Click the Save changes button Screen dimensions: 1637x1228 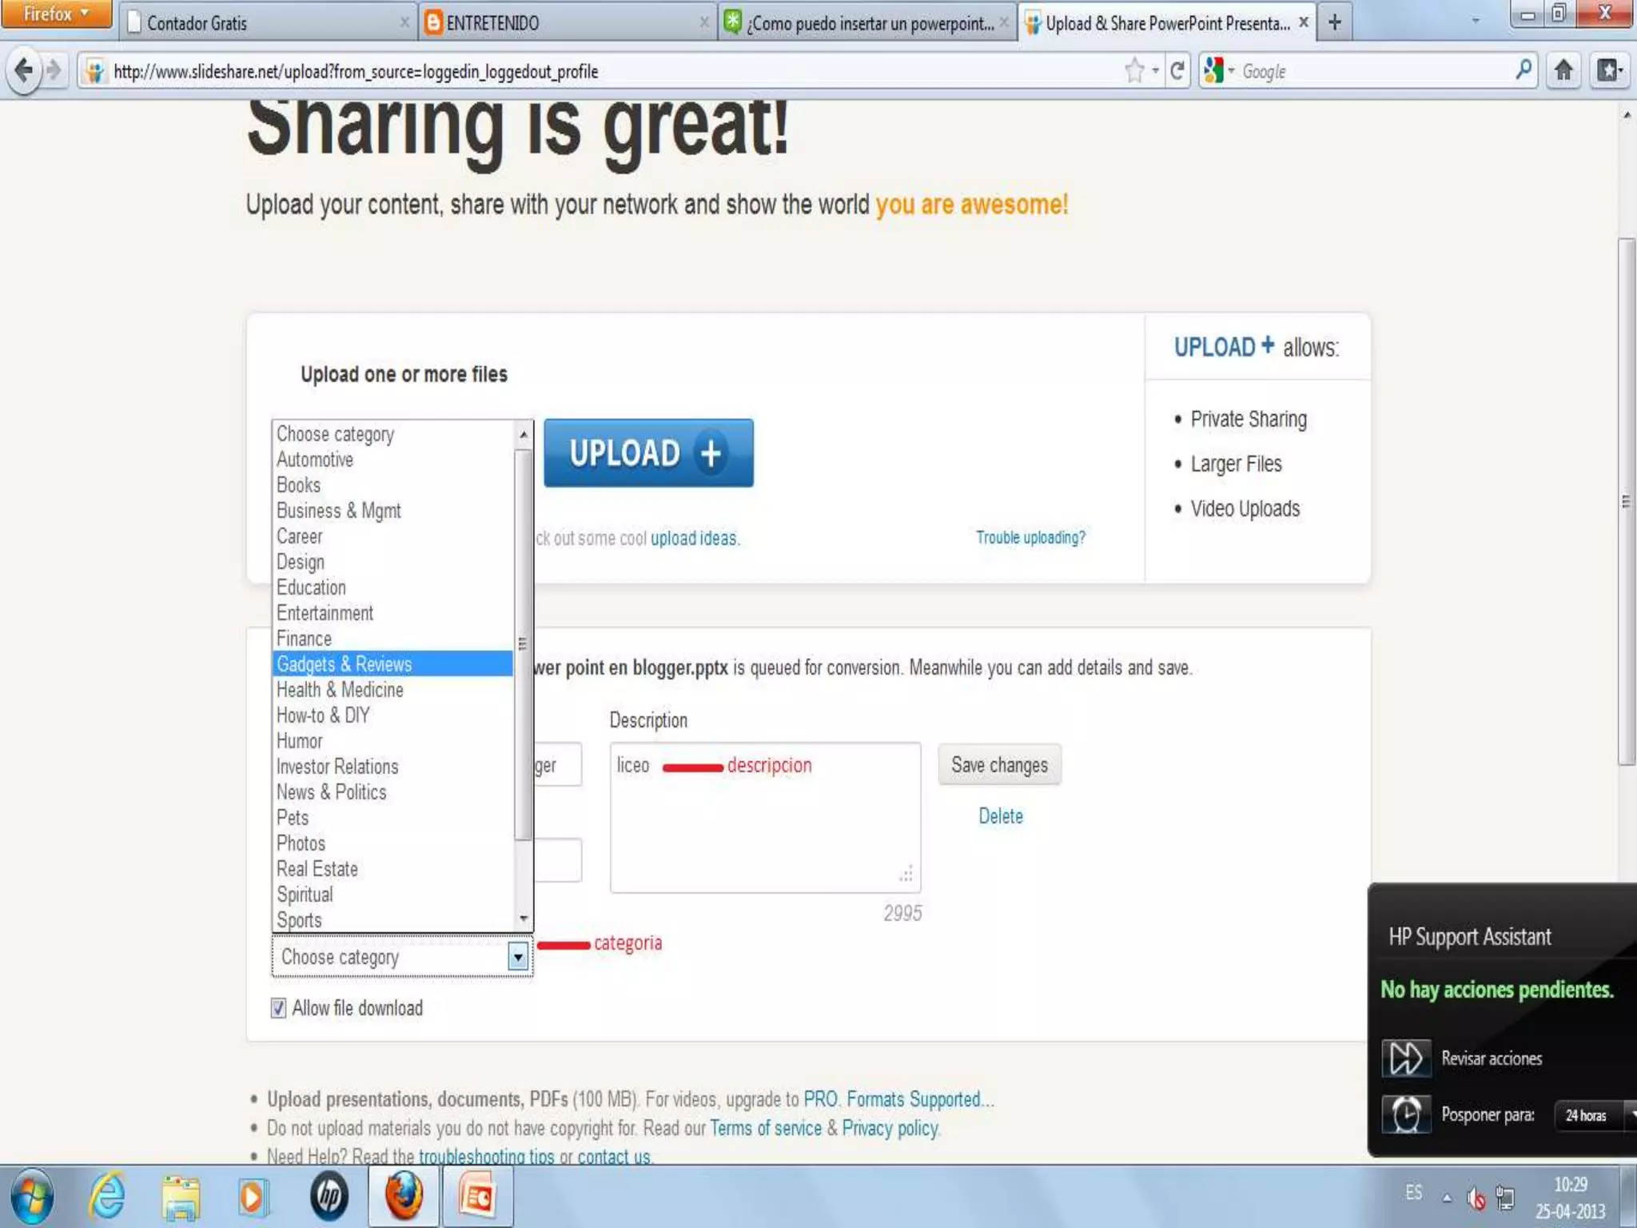pos(999,765)
